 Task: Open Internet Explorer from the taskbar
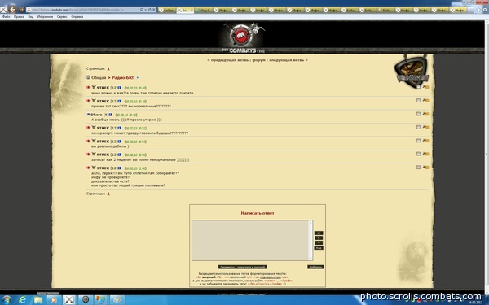click(x=23, y=300)
